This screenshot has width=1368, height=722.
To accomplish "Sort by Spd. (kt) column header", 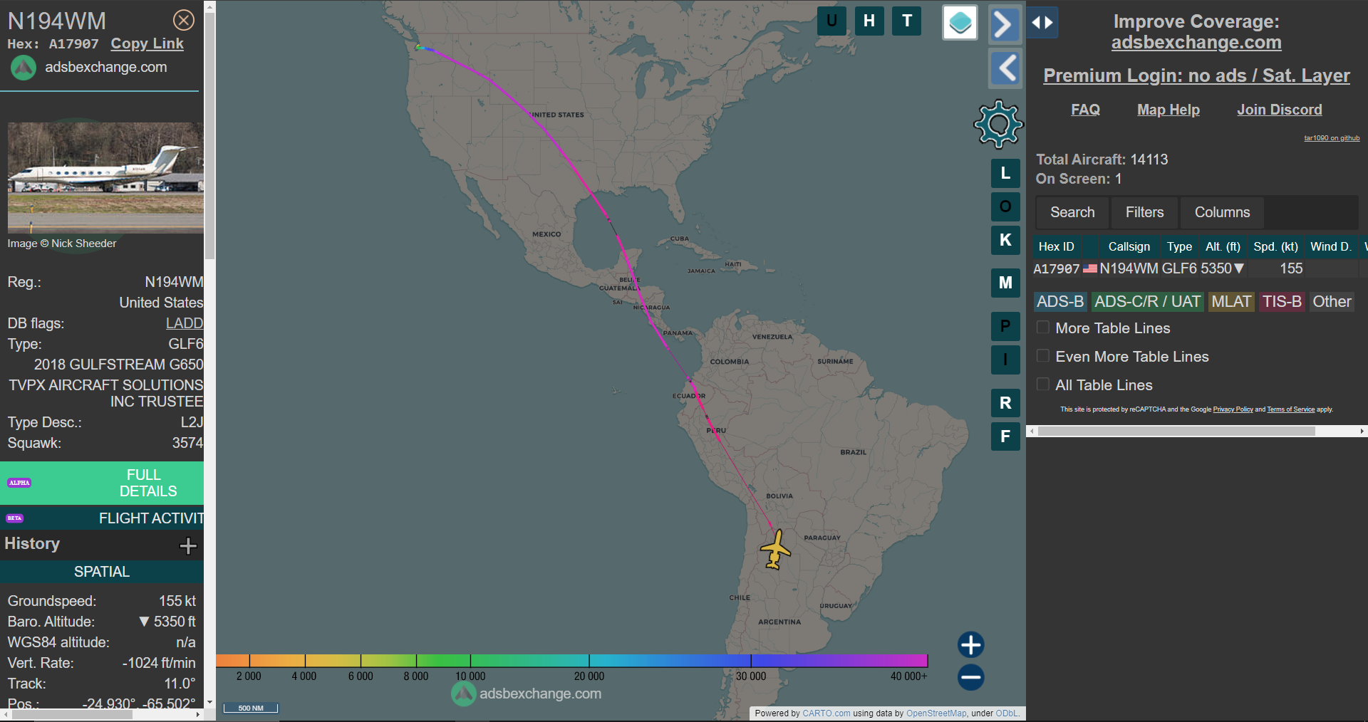I will coord(1275,246).
